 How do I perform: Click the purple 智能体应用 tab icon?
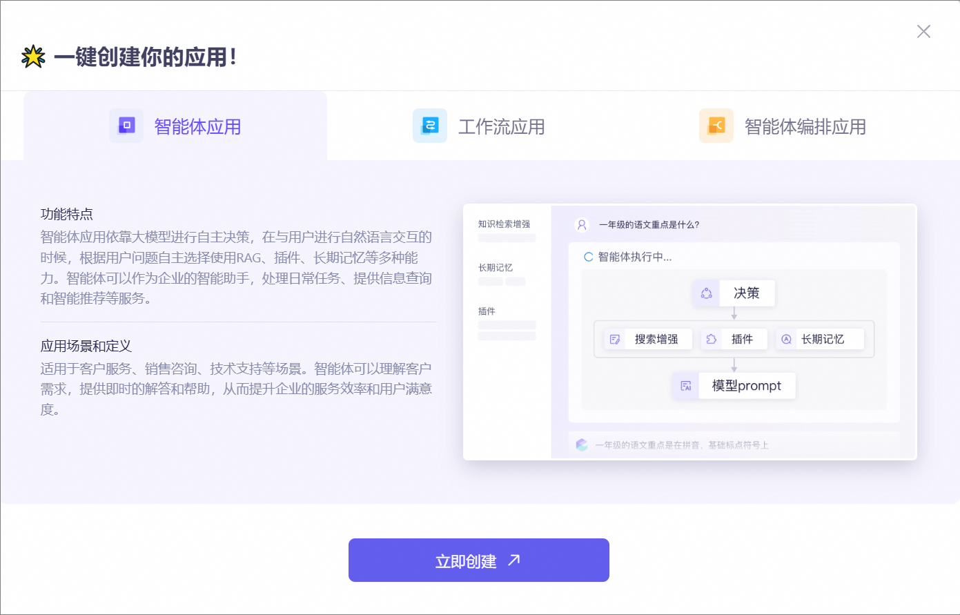point(126,126)
